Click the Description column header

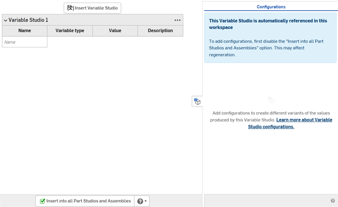click(x=160, y=31)
